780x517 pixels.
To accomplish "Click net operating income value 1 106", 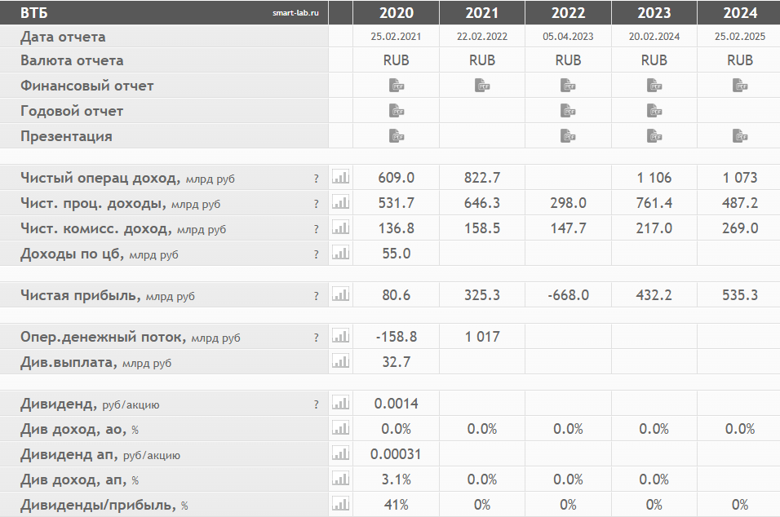I will (654, 178).
